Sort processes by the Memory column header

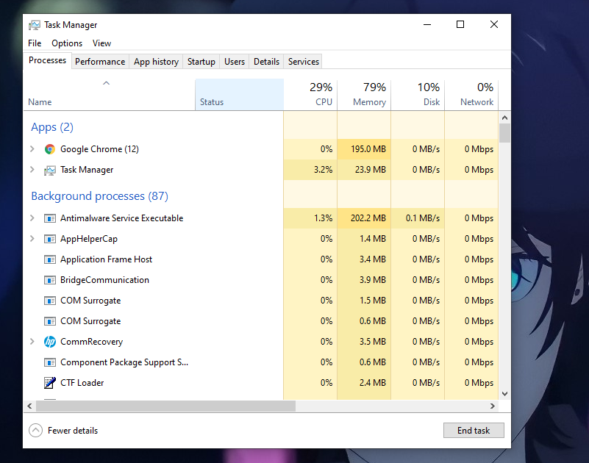tap(364, 95)
